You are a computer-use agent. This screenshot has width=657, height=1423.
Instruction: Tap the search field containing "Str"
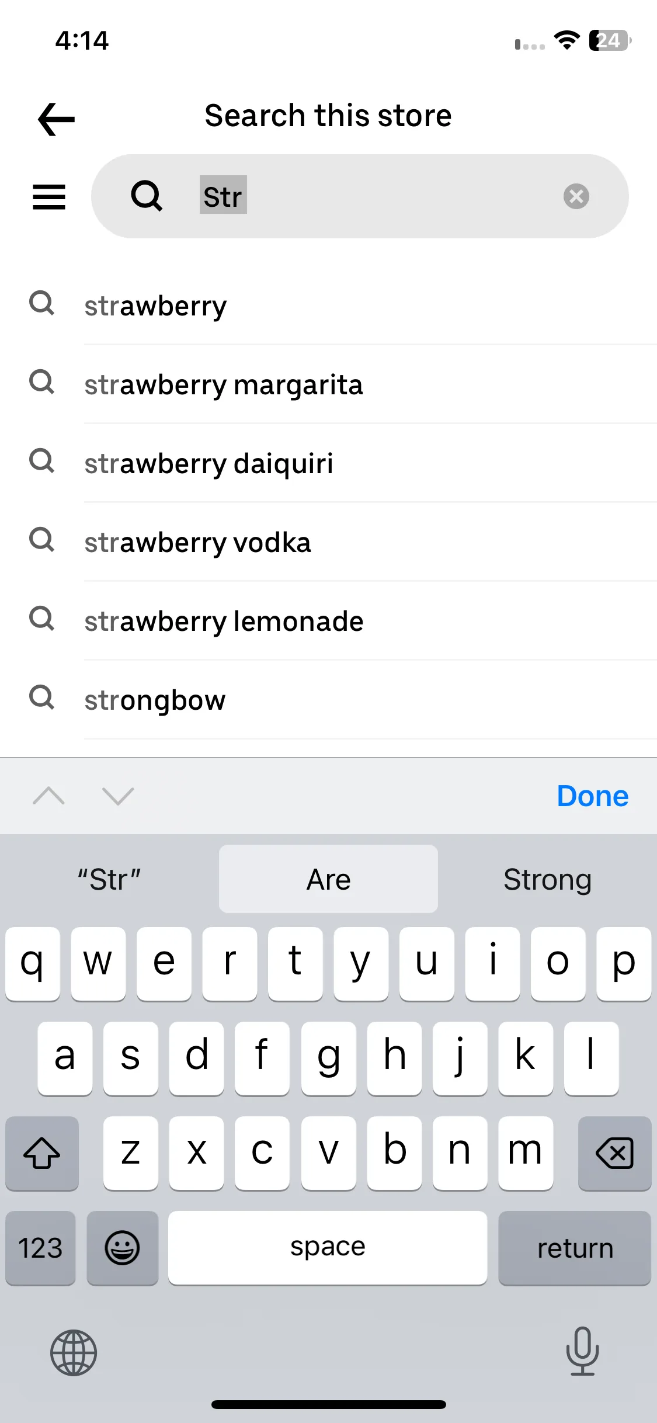[x=360, y=196]
